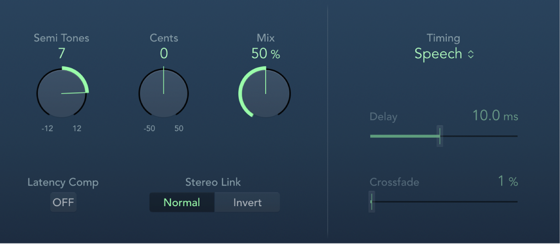Click the Mix value 50 %
The width and height of the screenshot is (560, 244).
[265, 54]
